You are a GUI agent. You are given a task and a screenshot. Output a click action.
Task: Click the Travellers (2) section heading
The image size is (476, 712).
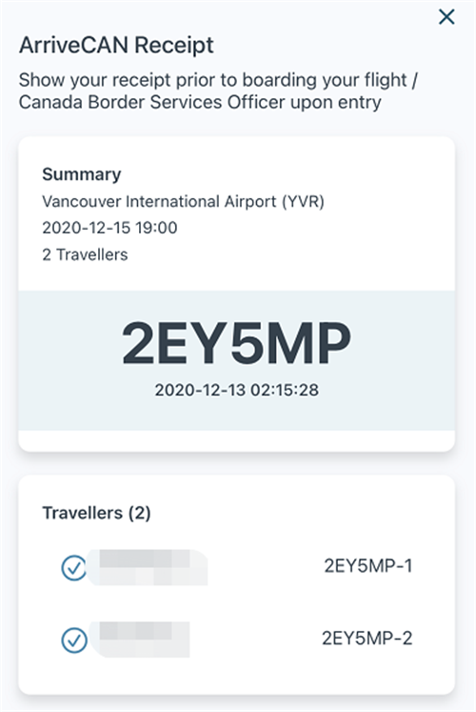96,513
